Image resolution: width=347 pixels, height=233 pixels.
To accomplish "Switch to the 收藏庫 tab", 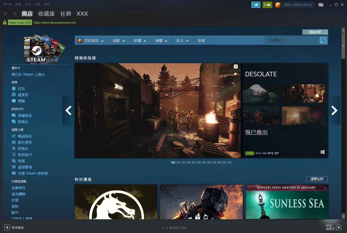I will [46, 14].
